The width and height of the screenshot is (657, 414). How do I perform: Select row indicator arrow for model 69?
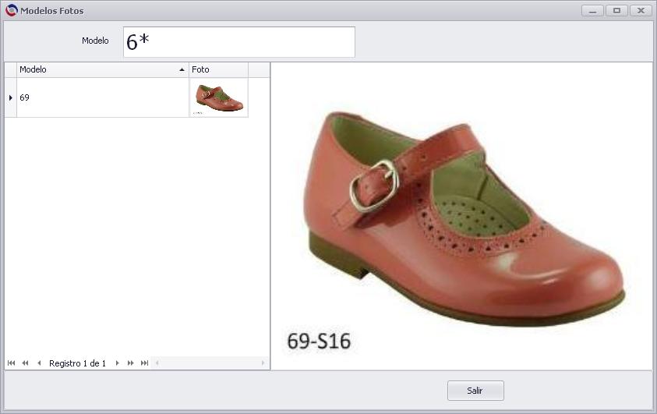(10, 97)
